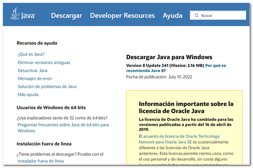Open the Ayuda menu

(x=172, y=16)
